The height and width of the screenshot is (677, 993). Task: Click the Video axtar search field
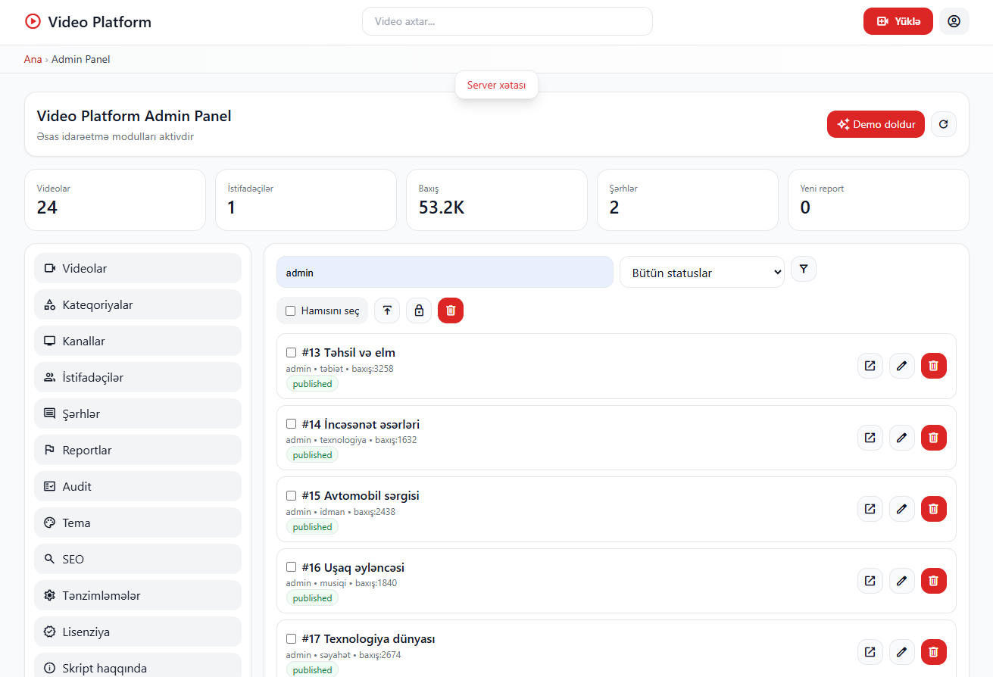507,21
